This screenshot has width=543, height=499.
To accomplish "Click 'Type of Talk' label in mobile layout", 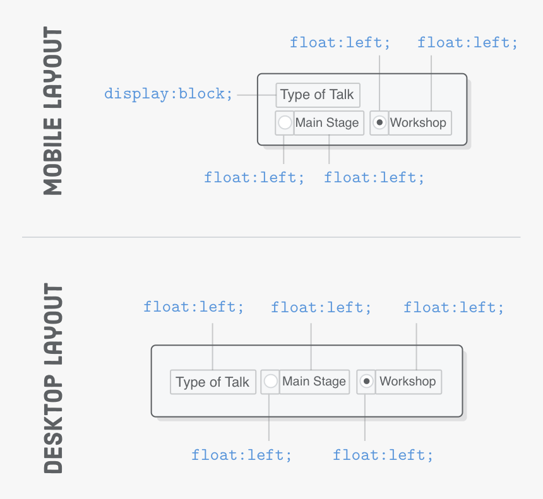I will (318, 95).
